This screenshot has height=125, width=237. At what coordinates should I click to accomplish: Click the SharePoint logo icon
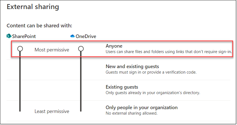(x=9, y=36)
